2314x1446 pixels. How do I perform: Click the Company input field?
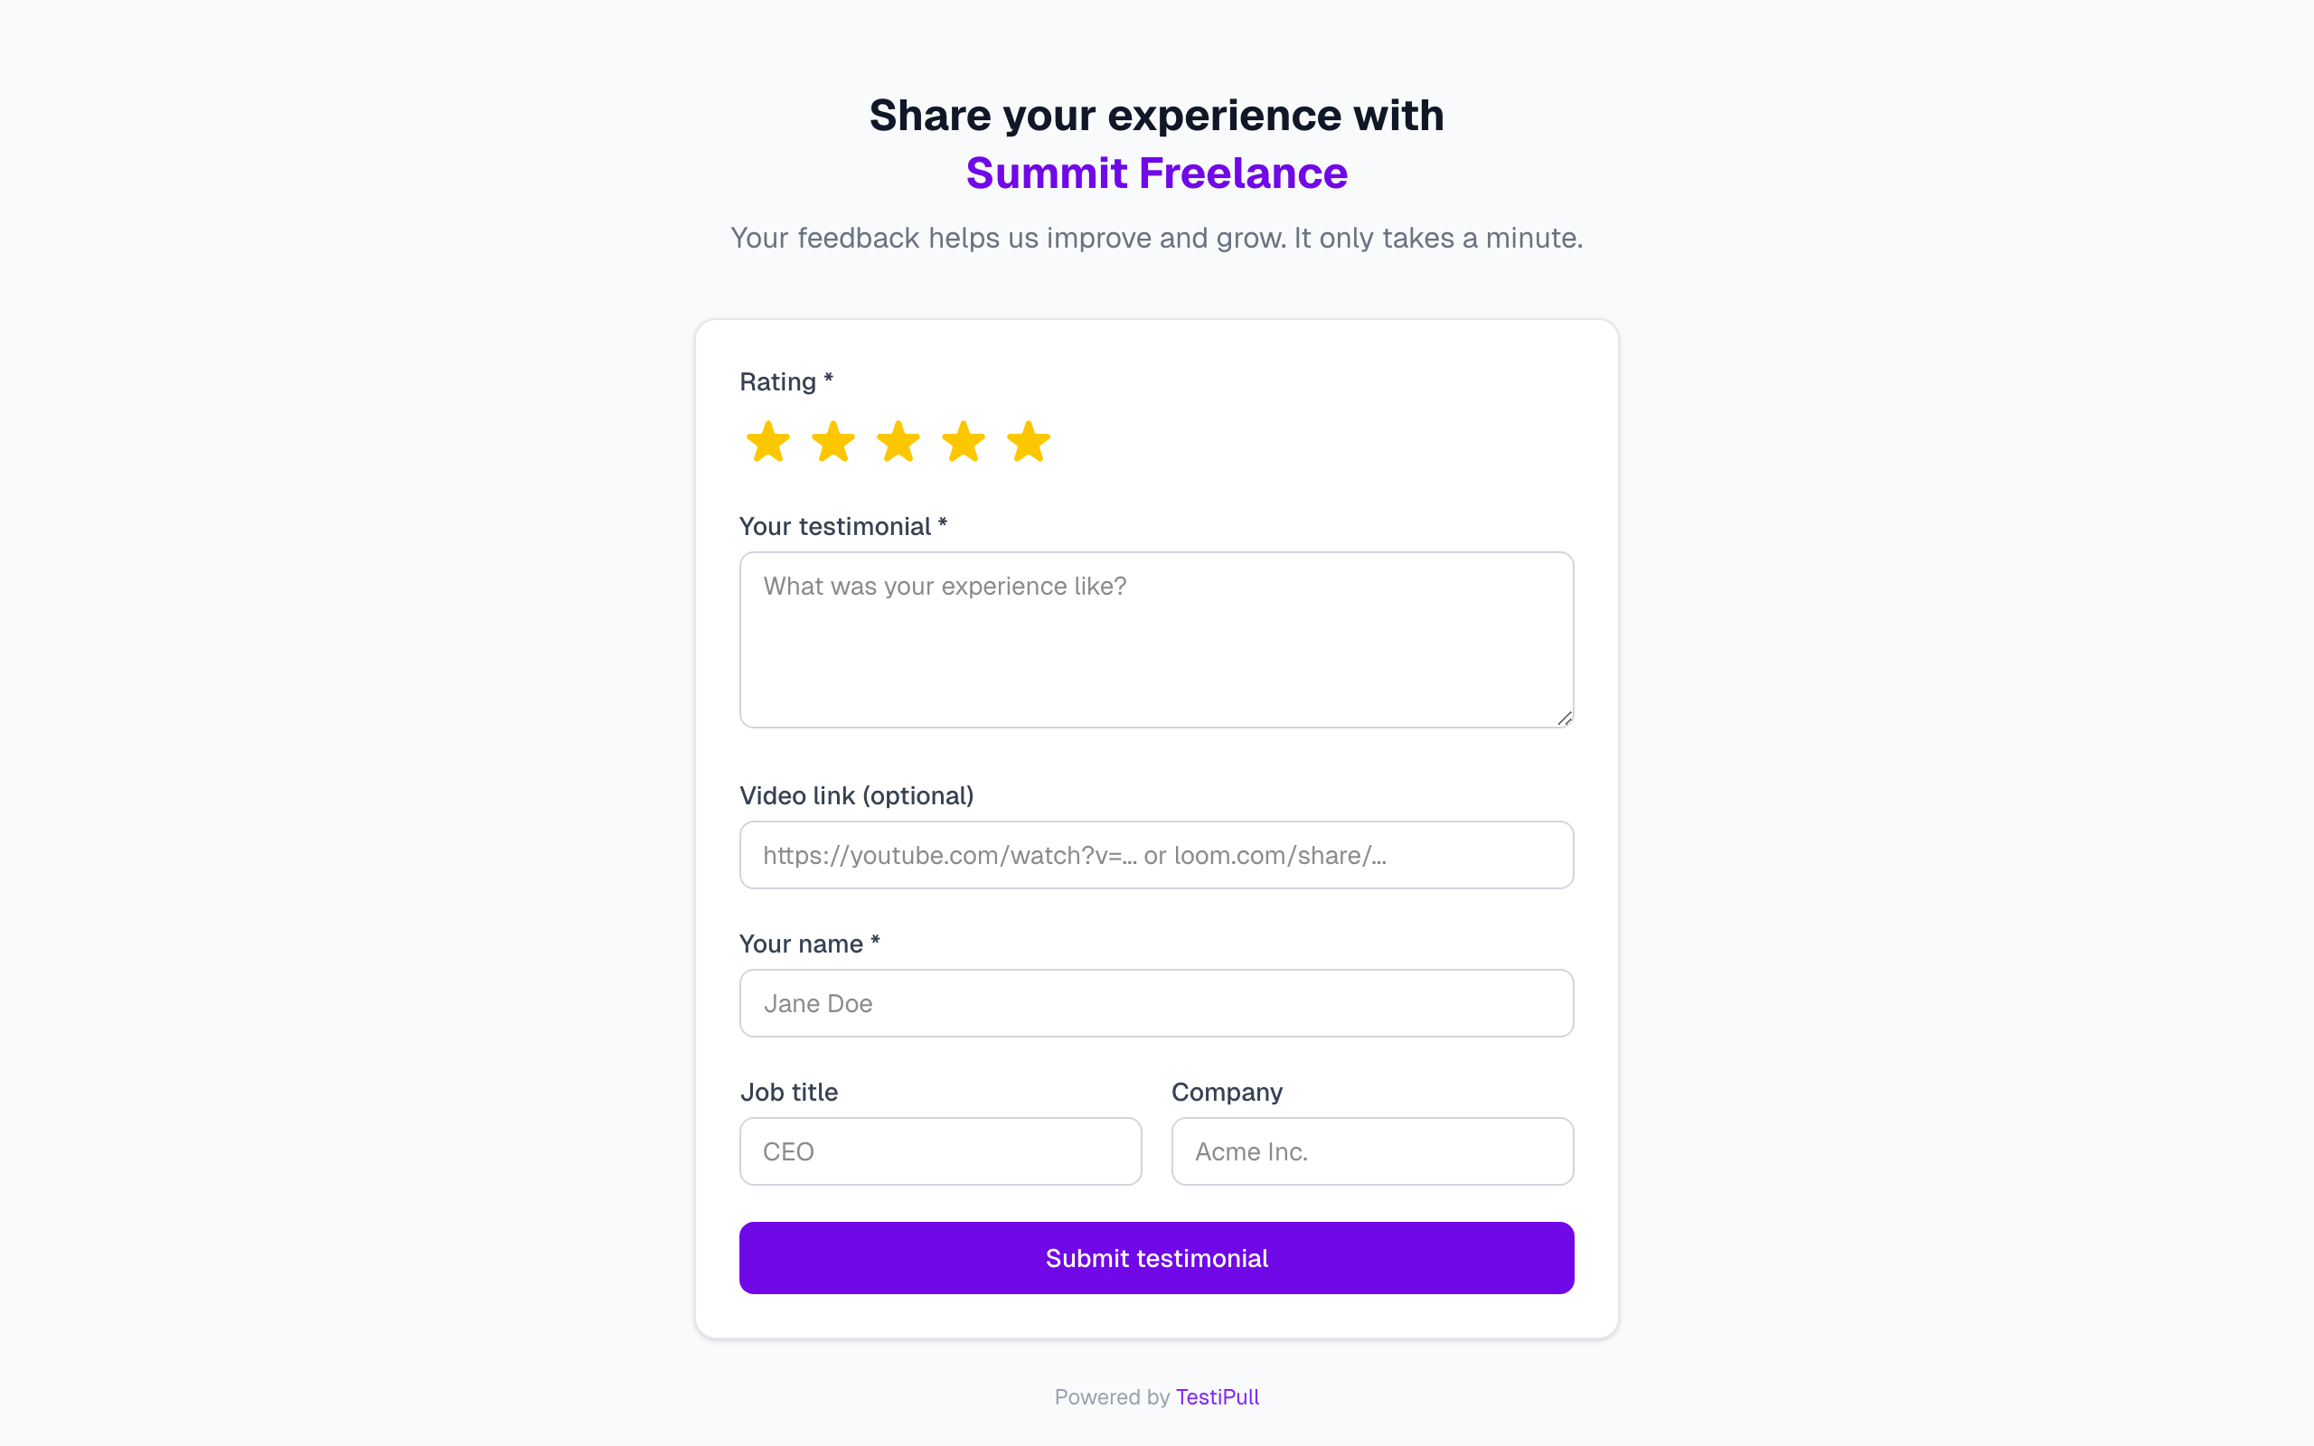coord(1372,1151)
